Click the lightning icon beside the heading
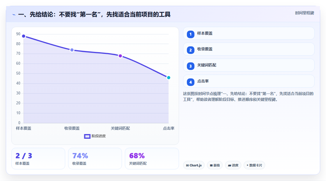This screenshot has height=181, width=326. pyautogui.click(x=14, y=15)
